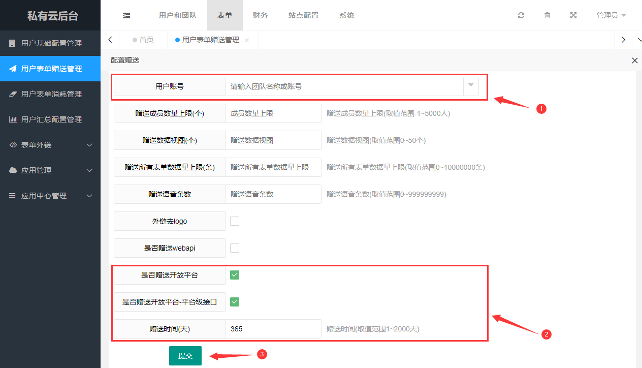Close the 用户表单赠送管理 tab with x icon

[247, 40]
